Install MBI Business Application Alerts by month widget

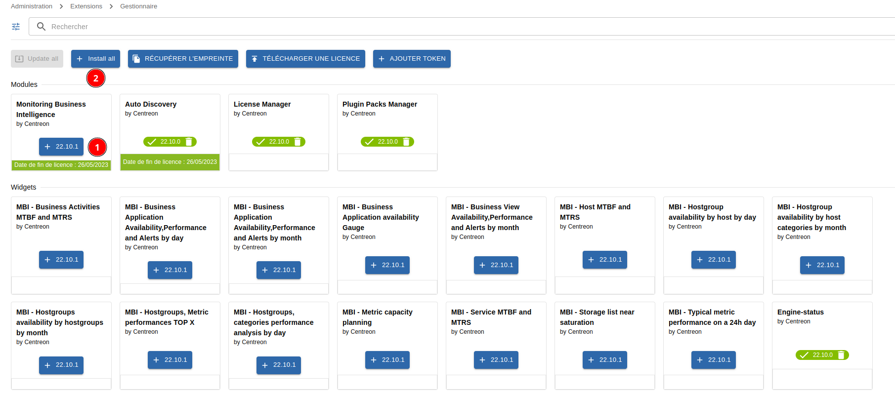pyautogui.click(x=279, y=270)
